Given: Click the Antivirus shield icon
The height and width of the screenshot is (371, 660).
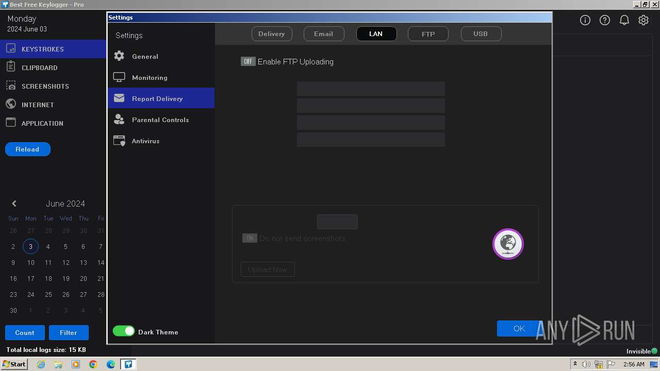Looking at the screenshot, I should pos(119,141).
